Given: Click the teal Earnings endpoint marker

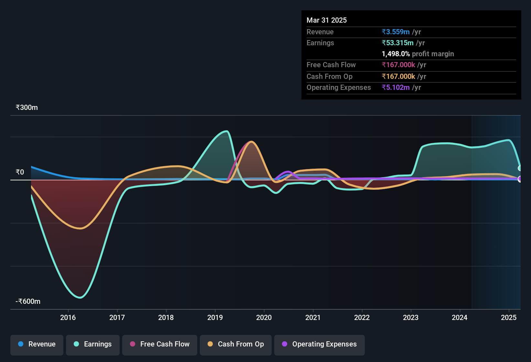Looking at the screenshot, I should tap(520, 168).
